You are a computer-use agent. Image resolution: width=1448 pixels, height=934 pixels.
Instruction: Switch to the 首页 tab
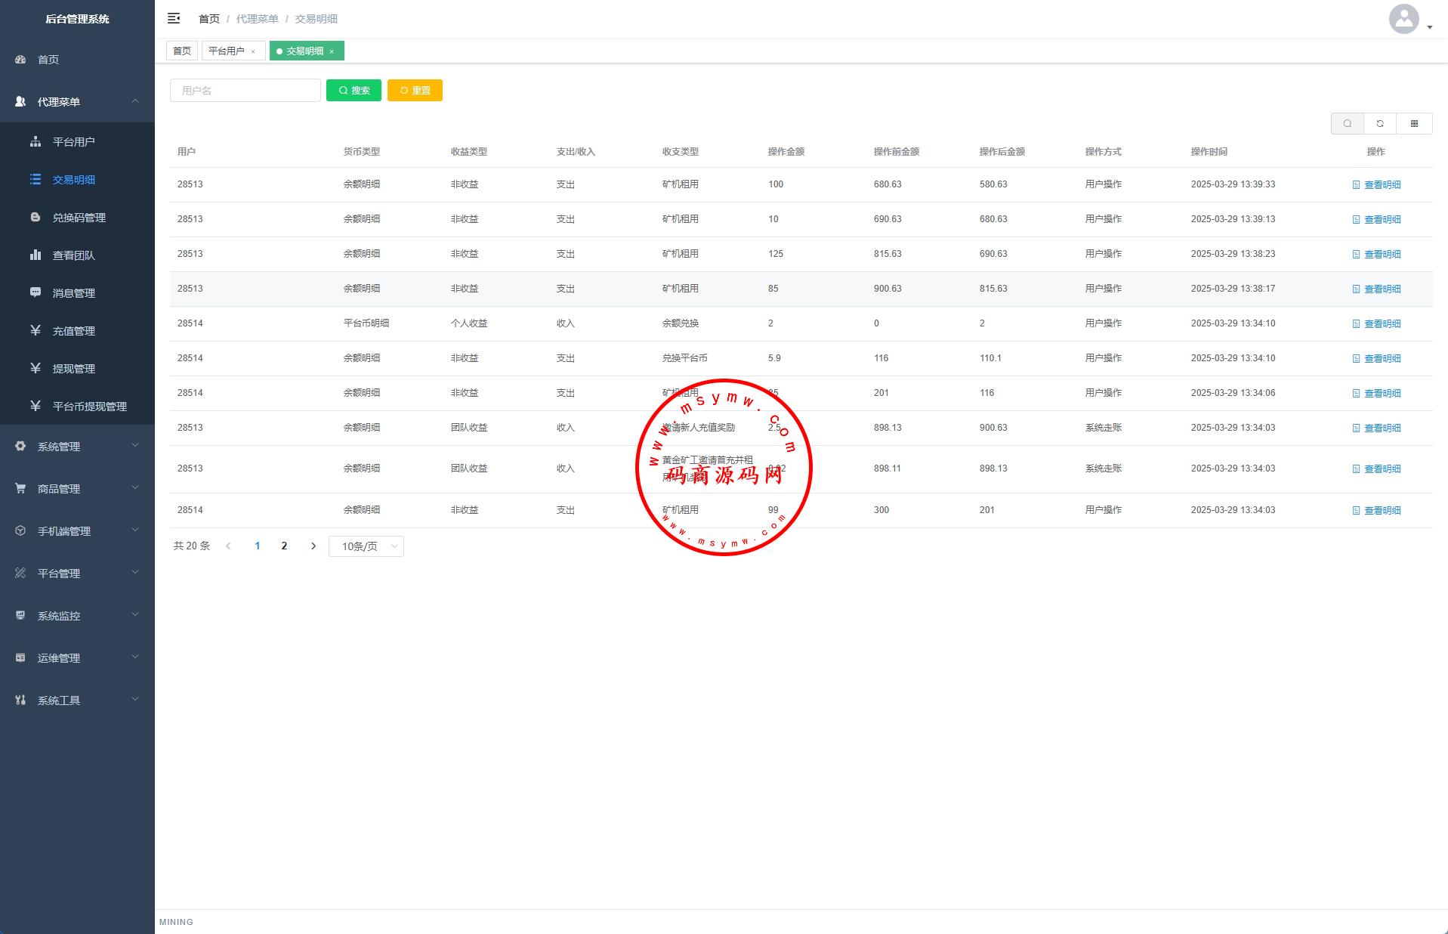(x=182, y=51)
